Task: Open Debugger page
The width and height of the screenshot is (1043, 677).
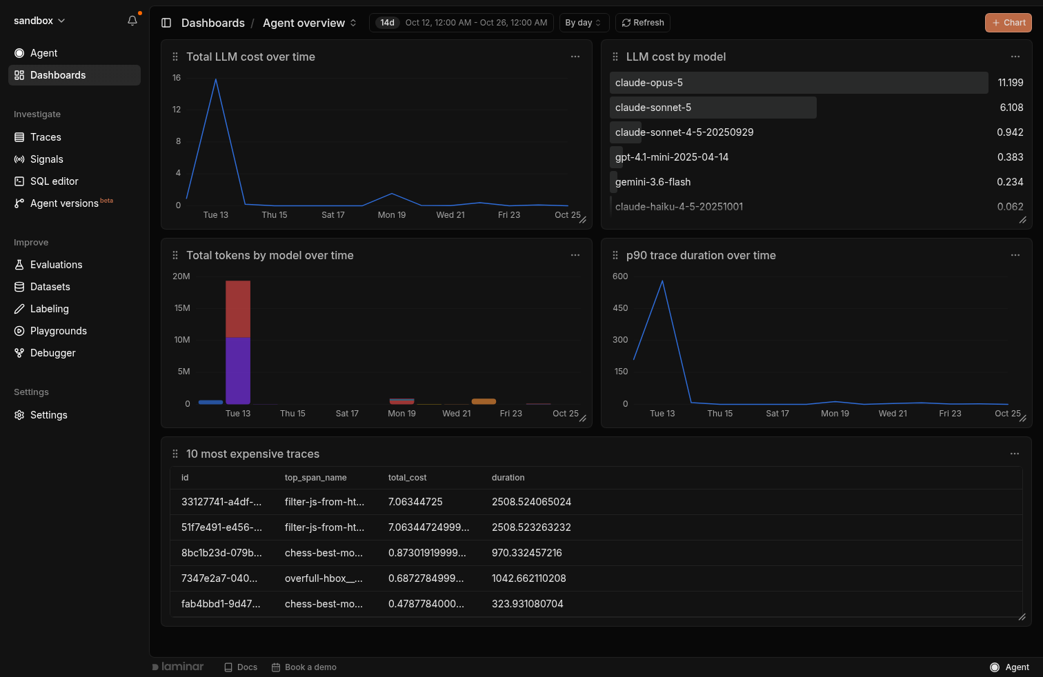Action: (x=74, y=353)
